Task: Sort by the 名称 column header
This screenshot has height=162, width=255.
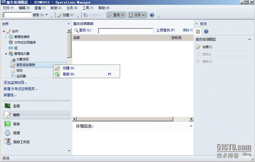Action: [x=121, y=38]
